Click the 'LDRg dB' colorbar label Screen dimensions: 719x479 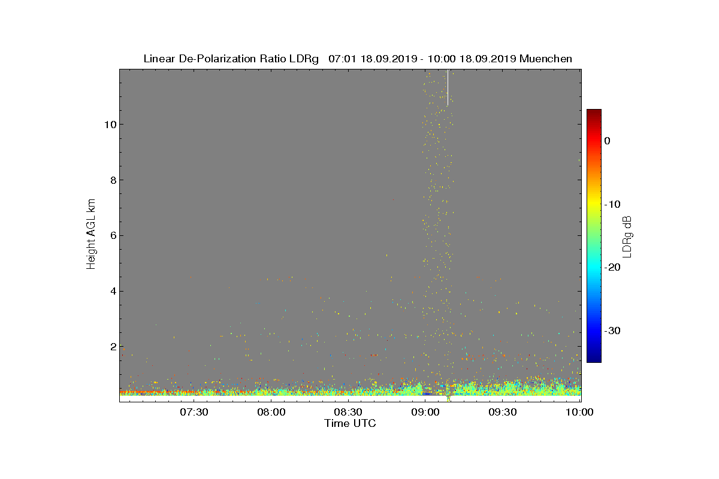(x=627, y=236)
